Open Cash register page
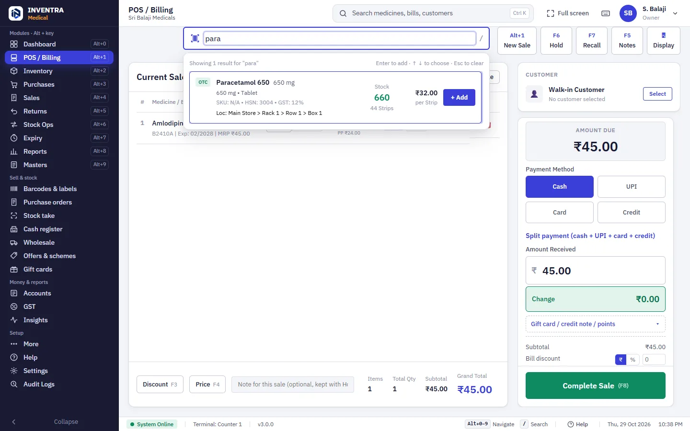Viewport: 690px width, 431px height. (x=59, y=229)
